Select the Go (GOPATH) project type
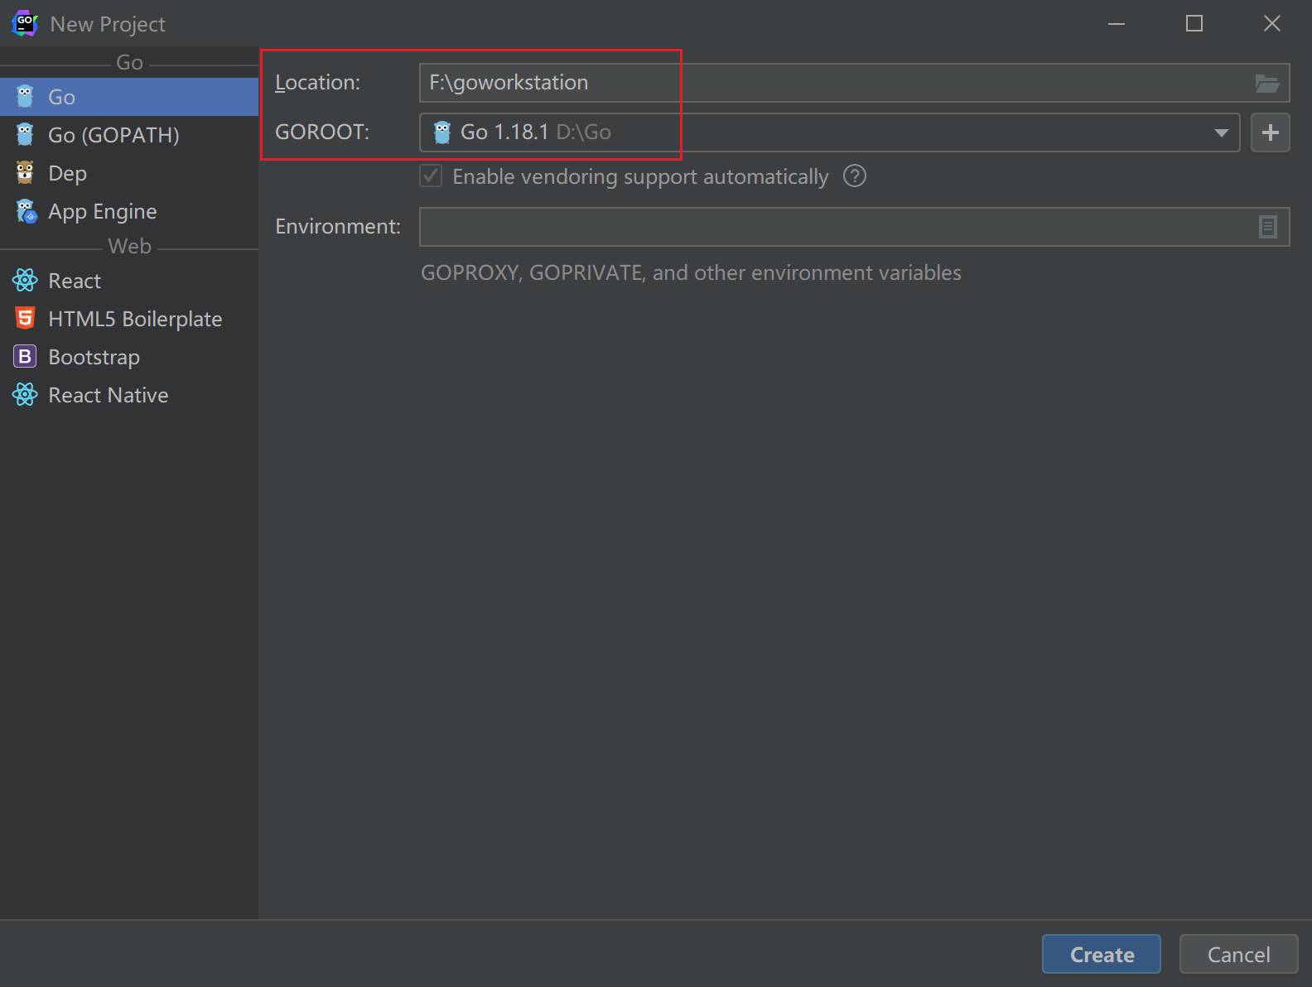This screenshot has height=987, width=1312. click(129, 135)
